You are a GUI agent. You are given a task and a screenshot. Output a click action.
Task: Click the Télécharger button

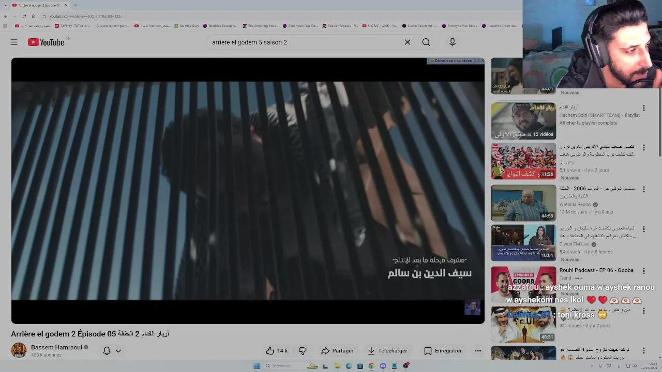point(387,351)
